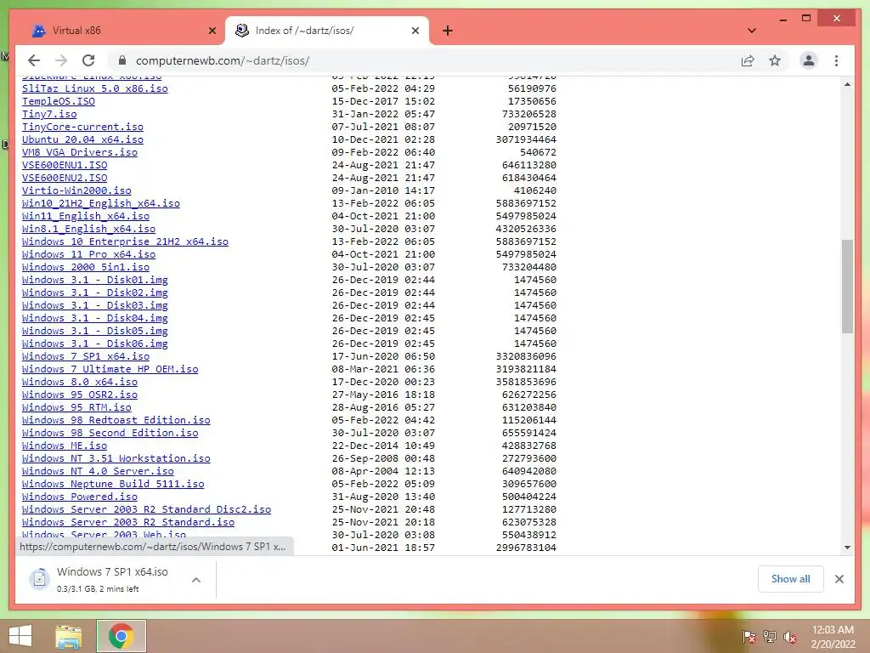Click the scrollbar up arrow
The image size is (870, 653).
pyautogui.click(x=847, y=84)
